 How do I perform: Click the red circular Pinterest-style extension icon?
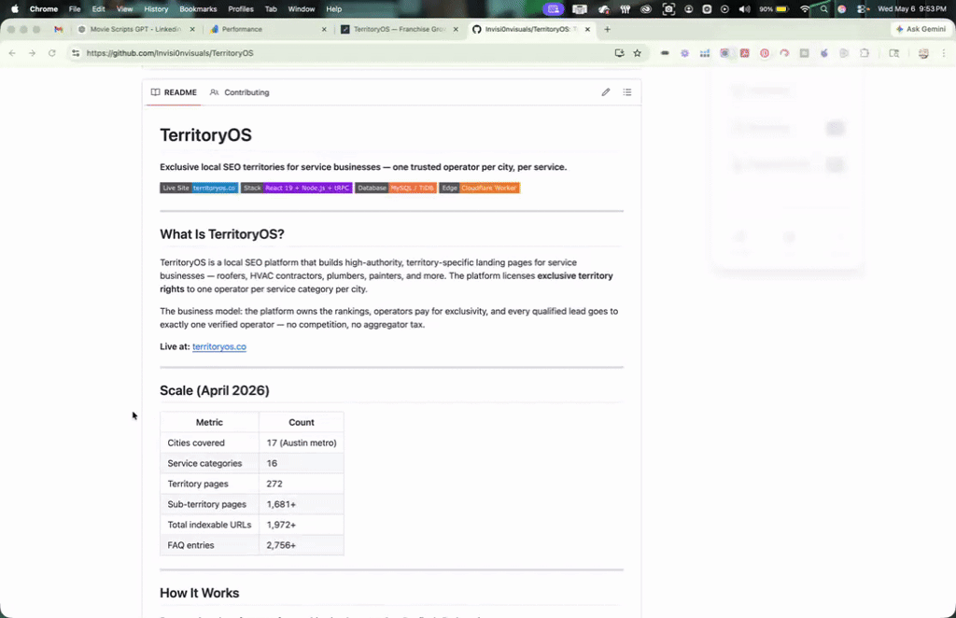[765, 53]
